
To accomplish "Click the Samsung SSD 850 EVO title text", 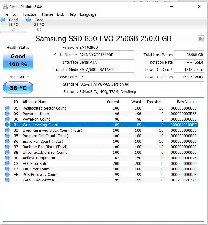I will pyautogui.click(x=104, y=38).
